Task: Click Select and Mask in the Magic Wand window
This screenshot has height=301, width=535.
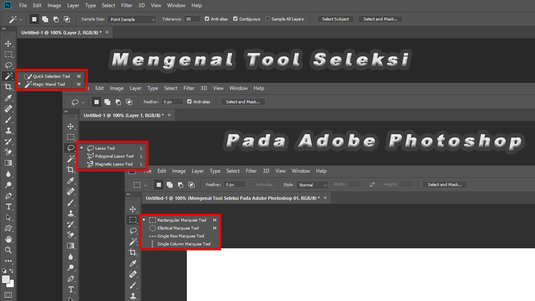Action: tap(380, 19)
